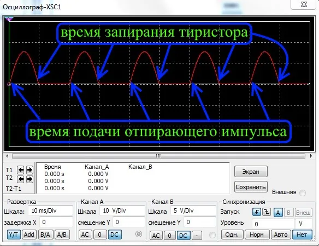Set Канал A coupling to 0
This screenshot has height=246, width=319.
(x=99, y=235)
